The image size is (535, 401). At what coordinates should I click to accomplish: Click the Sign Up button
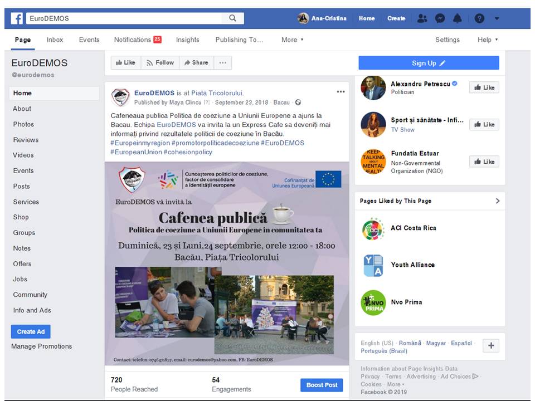coord(429,63)
